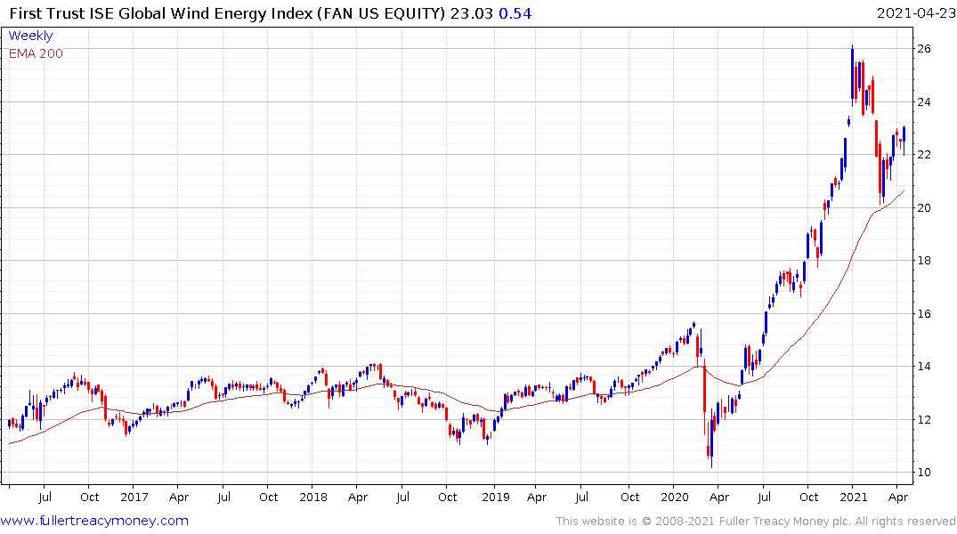
Task: Click the blue price change value 0.54
Action: coord(515,13)
